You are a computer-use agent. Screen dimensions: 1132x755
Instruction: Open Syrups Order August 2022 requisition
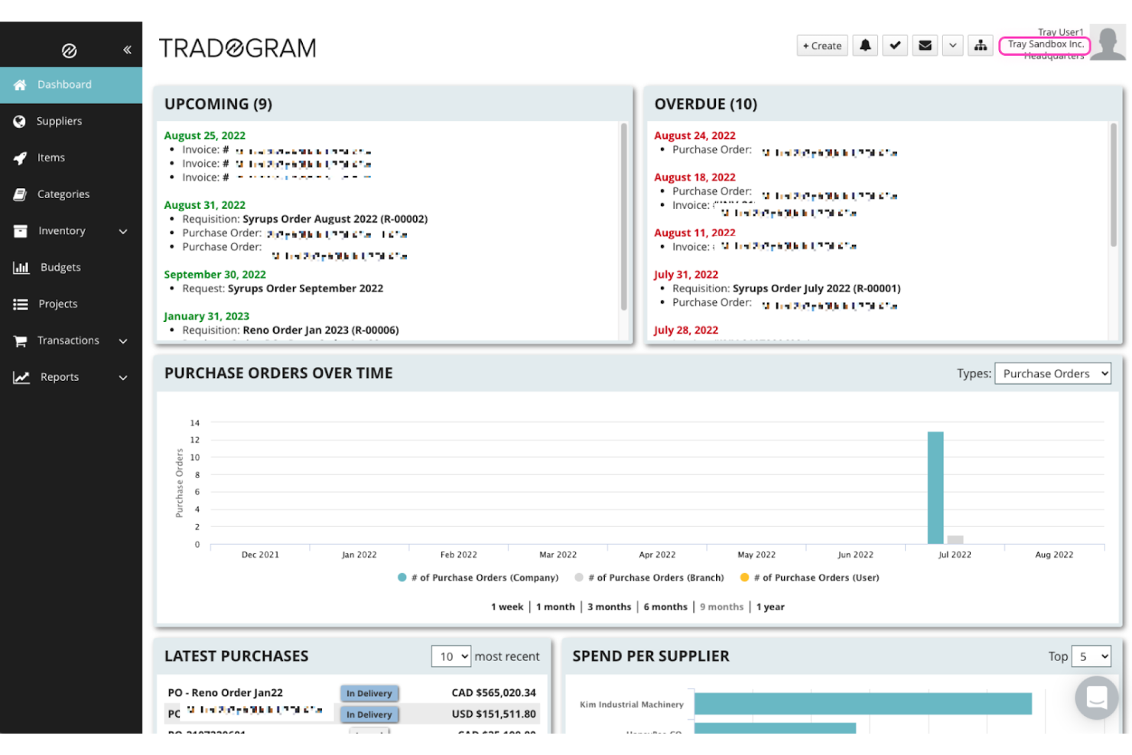[x=335, y=220]
